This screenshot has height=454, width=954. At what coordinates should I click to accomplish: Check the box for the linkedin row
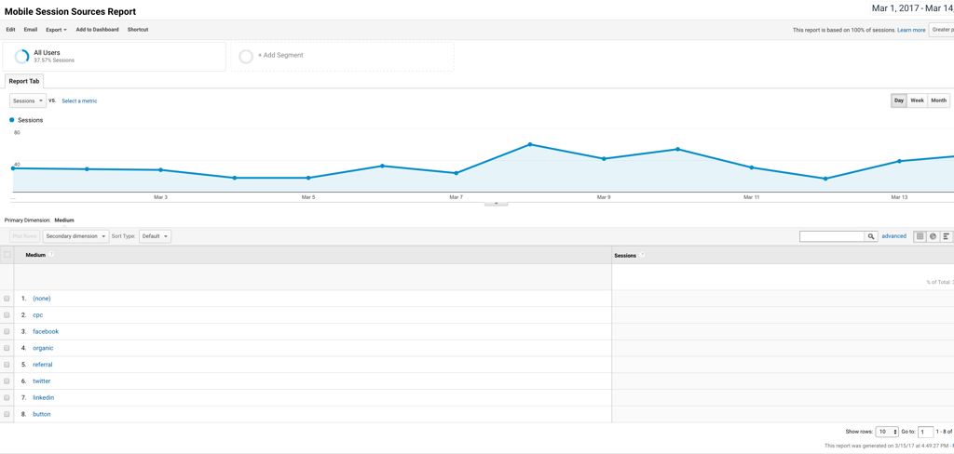point(7,397)
